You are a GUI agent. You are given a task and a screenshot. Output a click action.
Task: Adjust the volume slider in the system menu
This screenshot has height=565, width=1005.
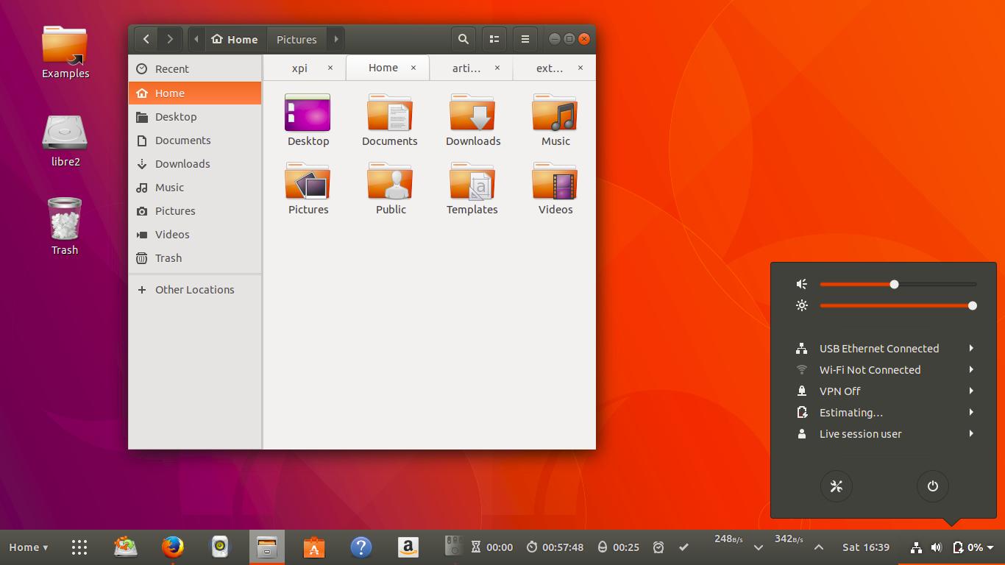(x=894, y=283)
